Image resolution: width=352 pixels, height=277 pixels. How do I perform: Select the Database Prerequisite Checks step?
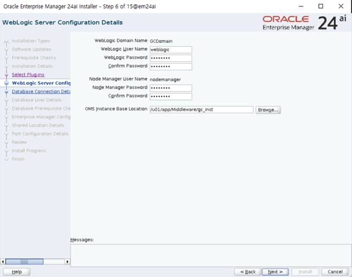click(41, 108)
